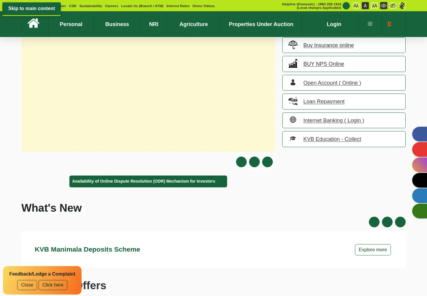Visit the Sustainability page
This screenshot has width=427, height=296.
[91, 6]
